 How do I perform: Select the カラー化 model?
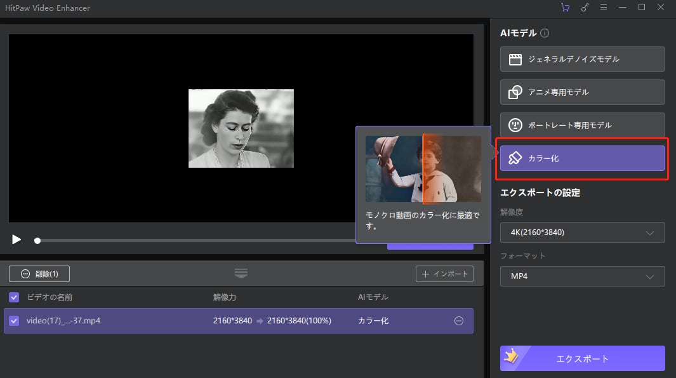tap(582, 158)
